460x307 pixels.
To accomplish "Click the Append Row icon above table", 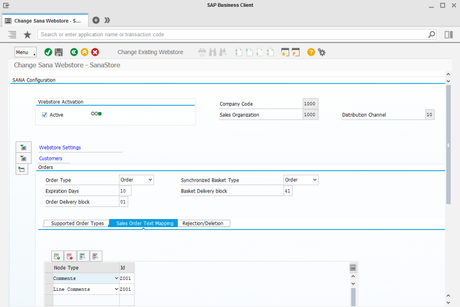I will pos(57,256).
